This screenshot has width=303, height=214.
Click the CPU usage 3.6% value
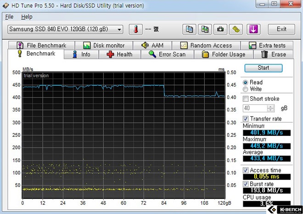267,204
